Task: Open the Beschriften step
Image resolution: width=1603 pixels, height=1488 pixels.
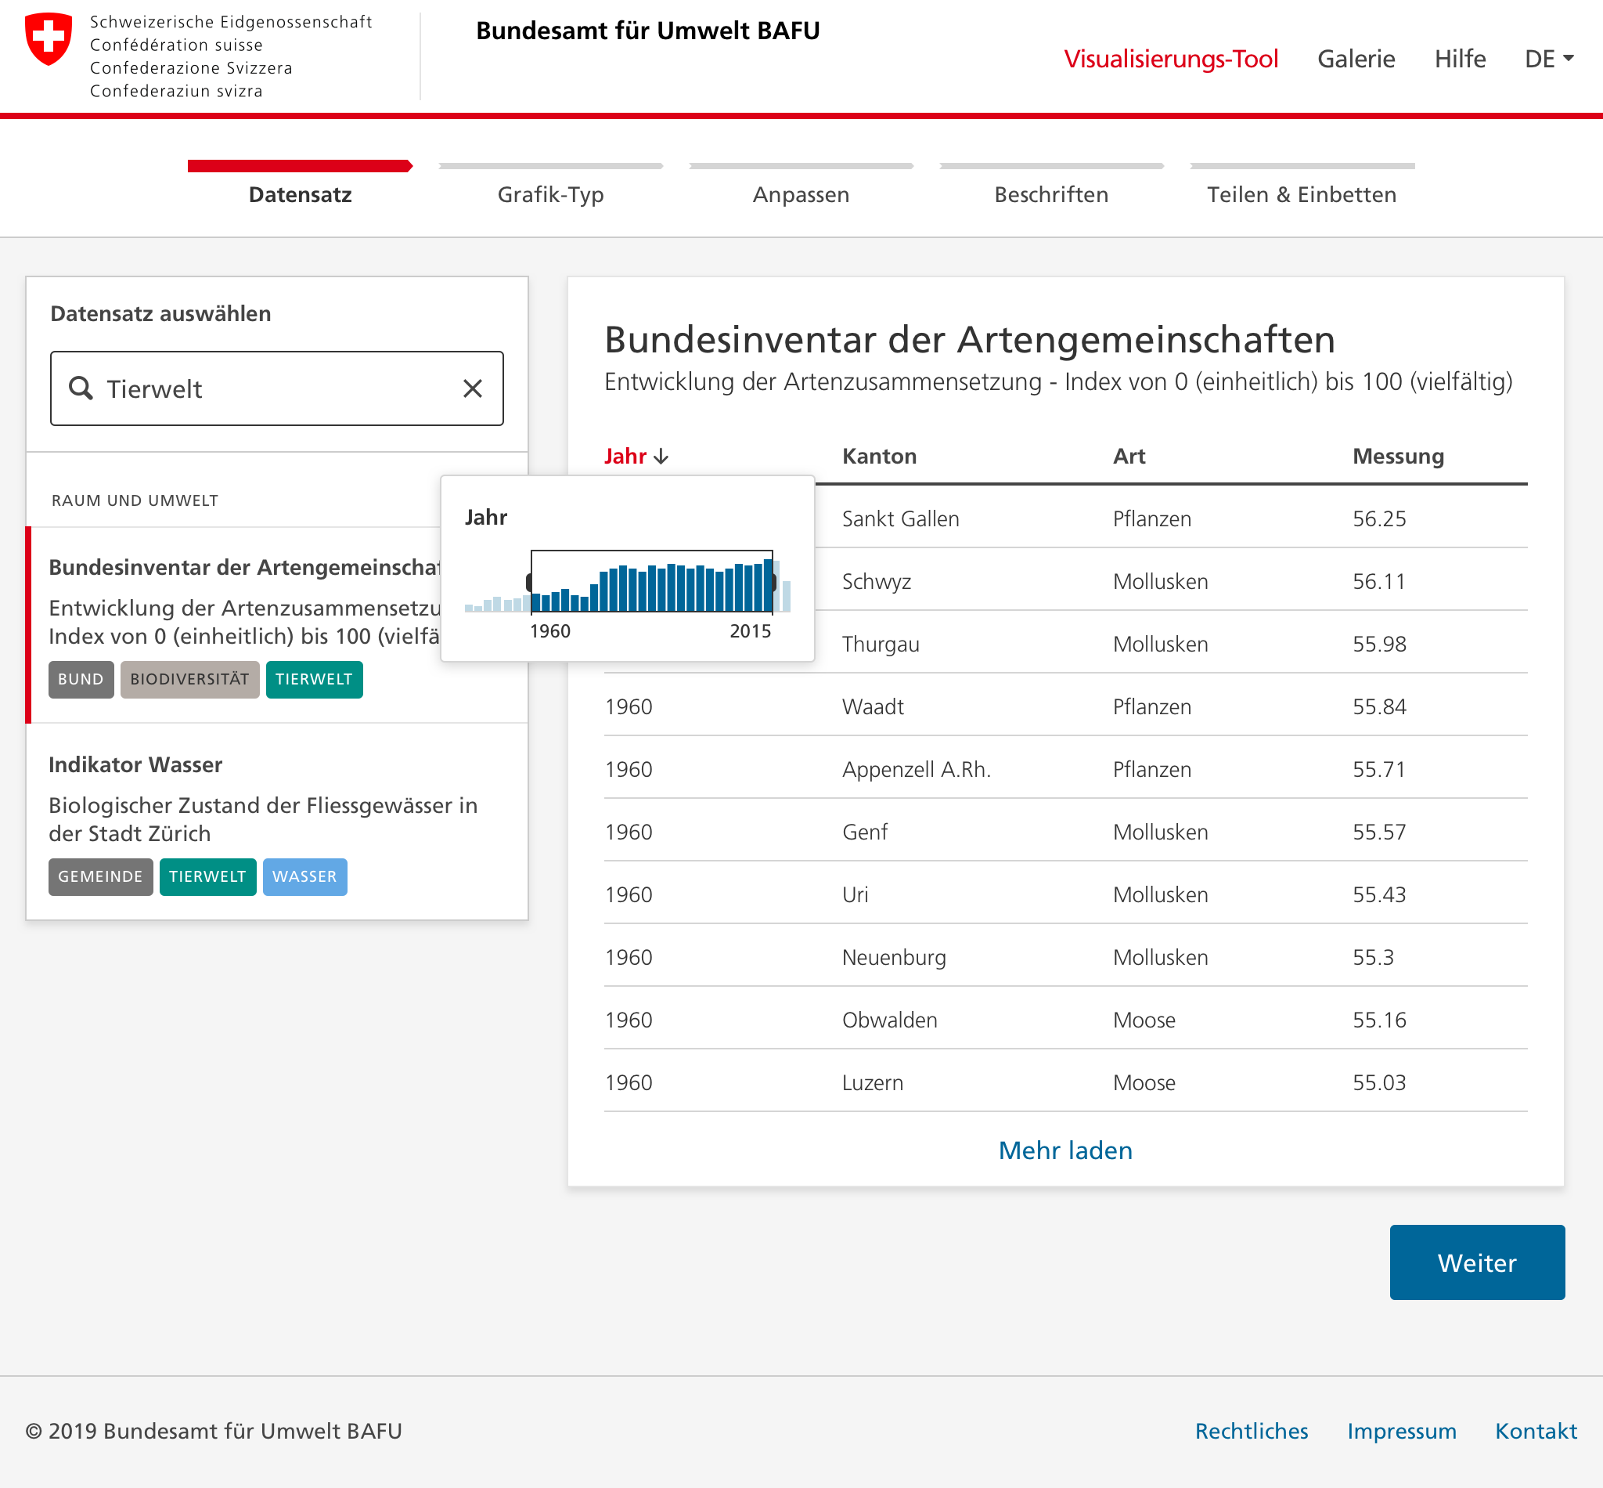Action: click(x=1051, y=194)
